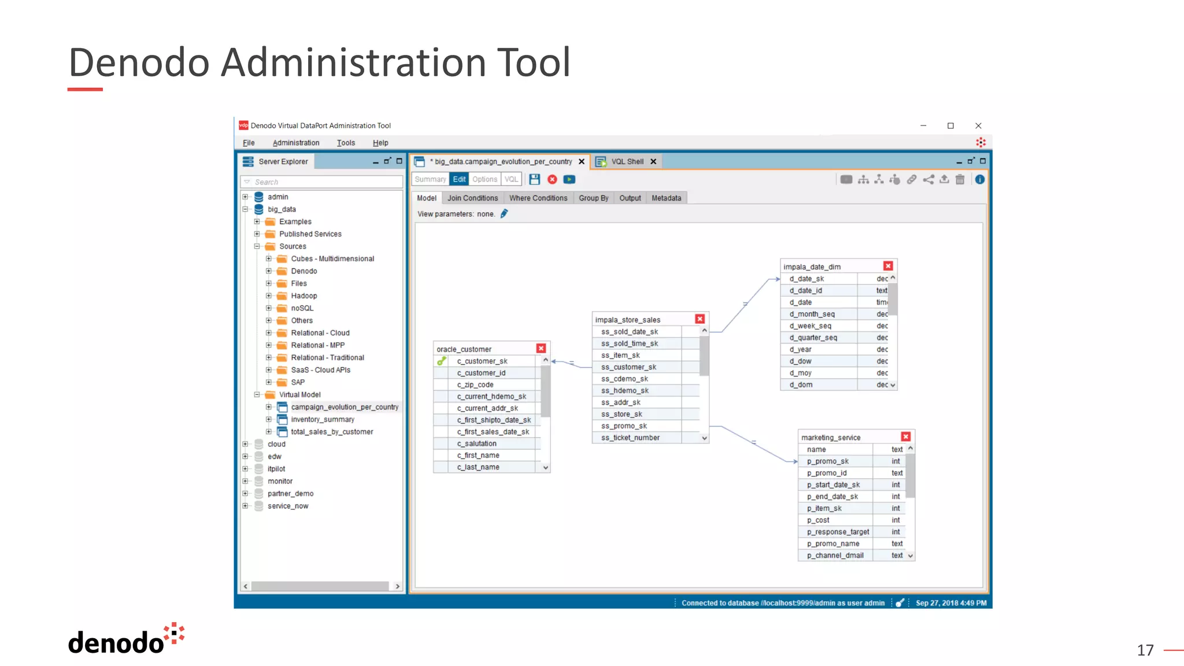Click the hand pointer dependencies icon

[x=895, y=179]
